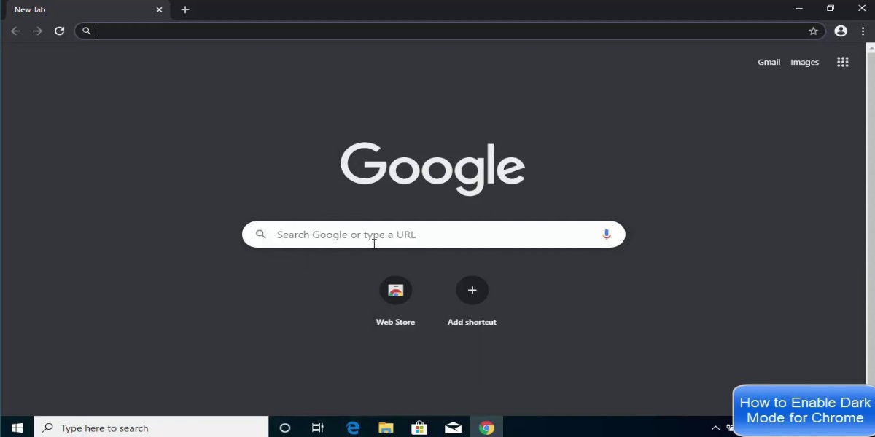Open Microsoft Edge from the taskbar
The width and height of the screenshot is (875, 437).
pyautogui.click(x=353, y=428)
